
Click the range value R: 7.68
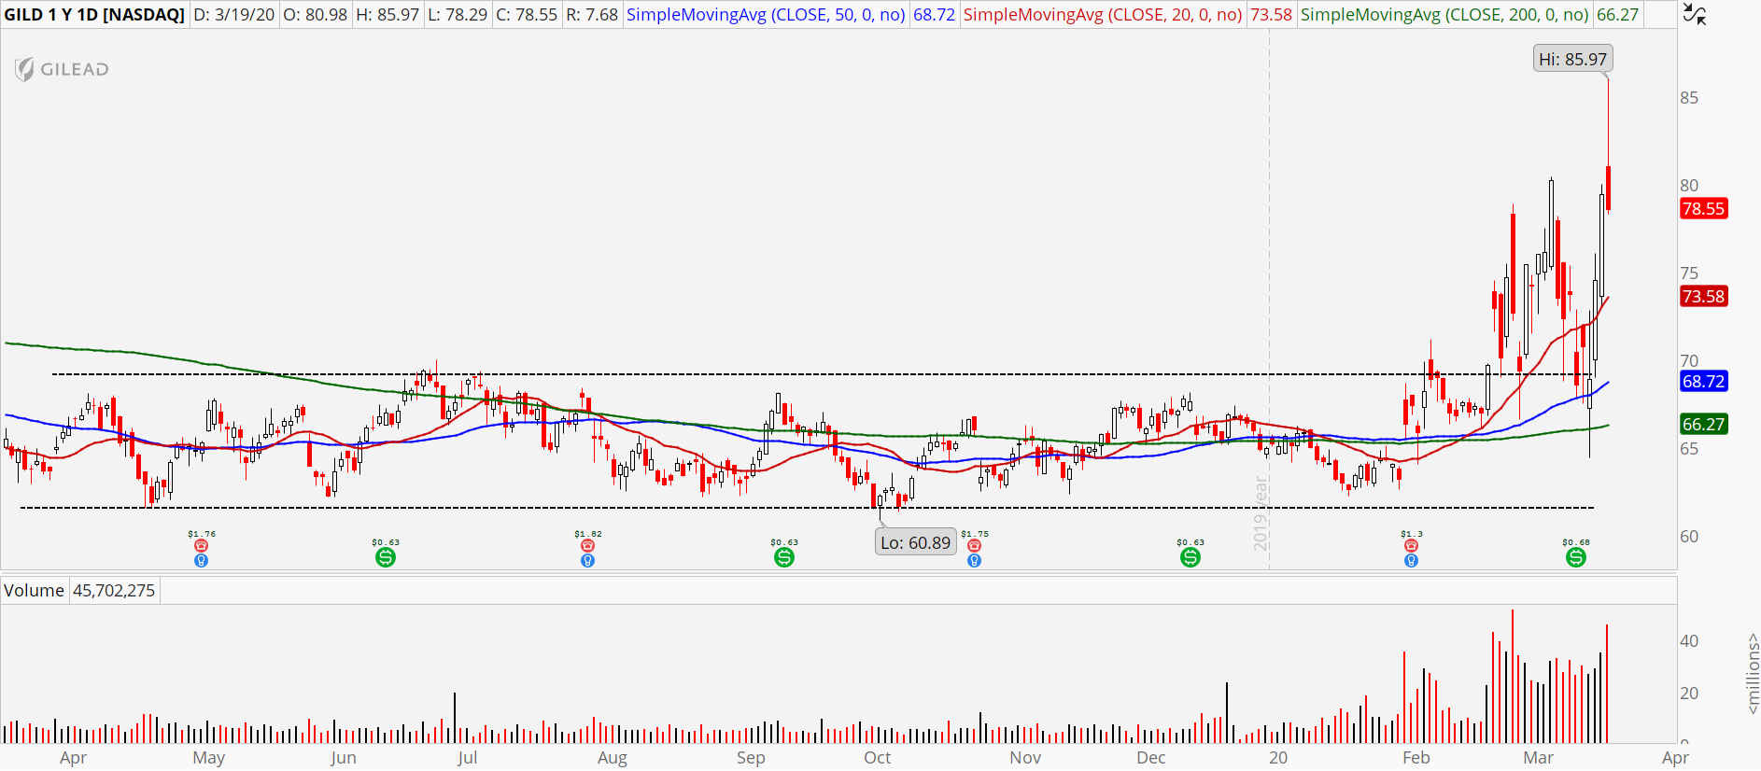pyautogui.click(x=592, y=15)
